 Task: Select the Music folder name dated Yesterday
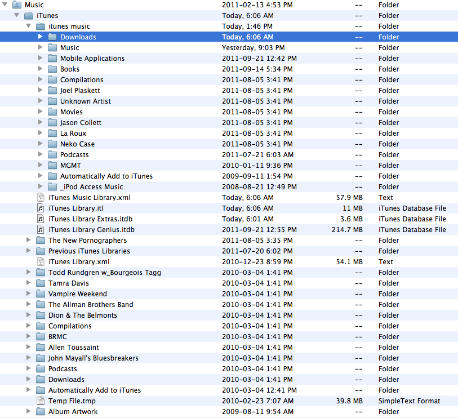[x=69, y=48]
